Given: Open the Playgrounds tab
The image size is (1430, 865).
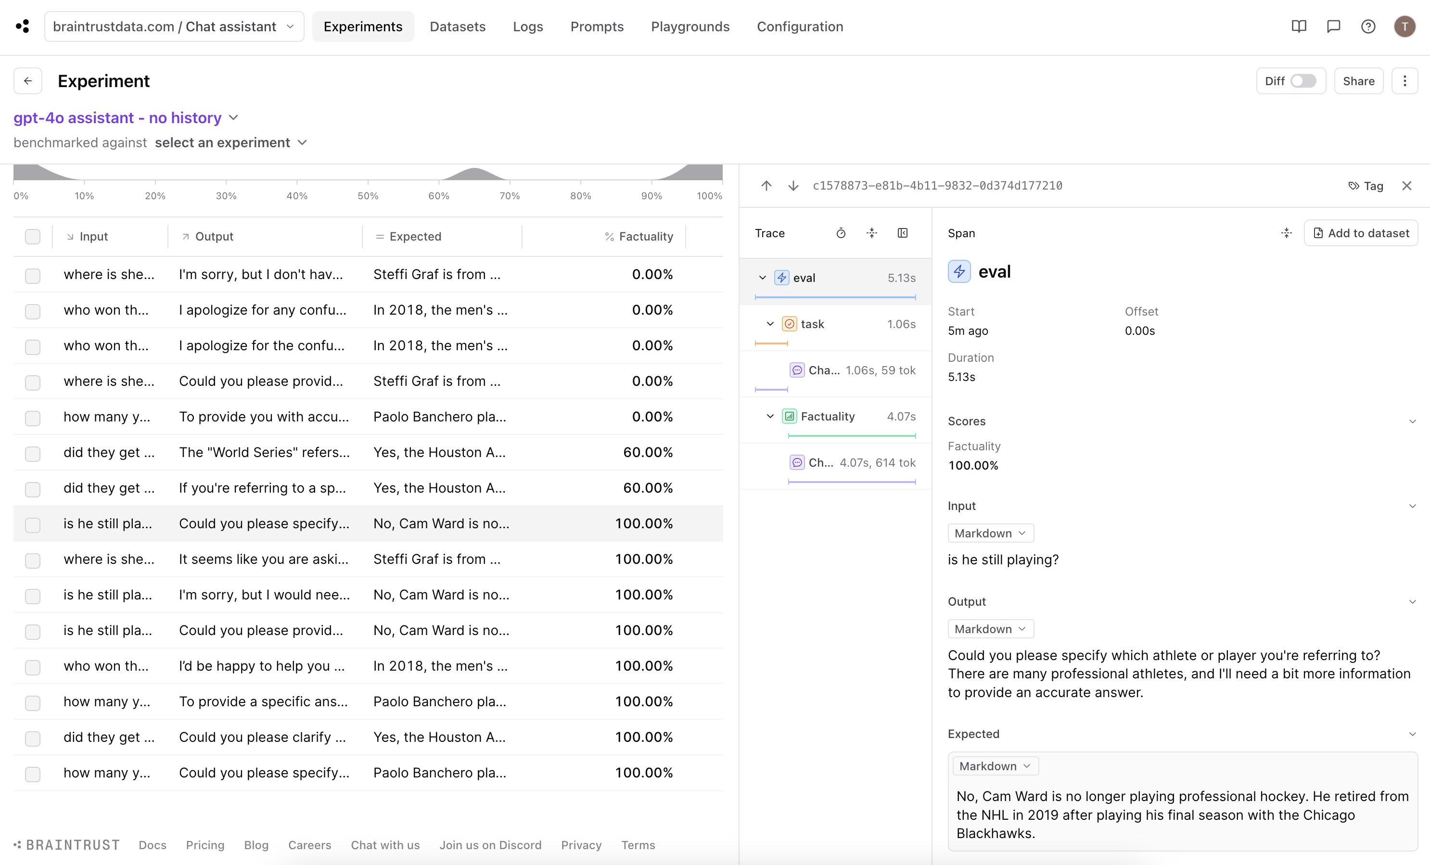Looking at the screenshot, I should pyautogui.click(x=689, y=26).
